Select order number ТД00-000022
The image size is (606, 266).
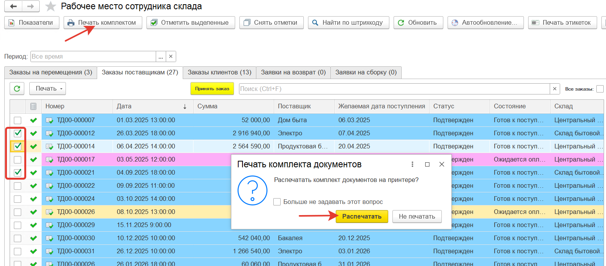[x=76, y=186]
